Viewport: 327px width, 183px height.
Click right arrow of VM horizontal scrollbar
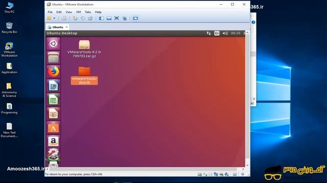click(243, 169)
